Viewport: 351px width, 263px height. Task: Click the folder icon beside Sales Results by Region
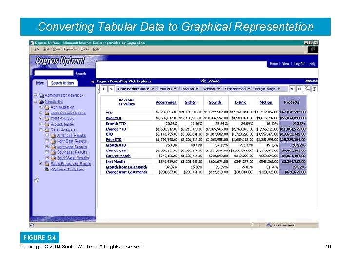pos(47,164)
